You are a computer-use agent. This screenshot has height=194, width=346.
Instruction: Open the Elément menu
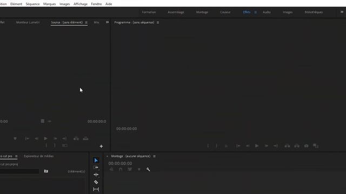coord(16,4)
